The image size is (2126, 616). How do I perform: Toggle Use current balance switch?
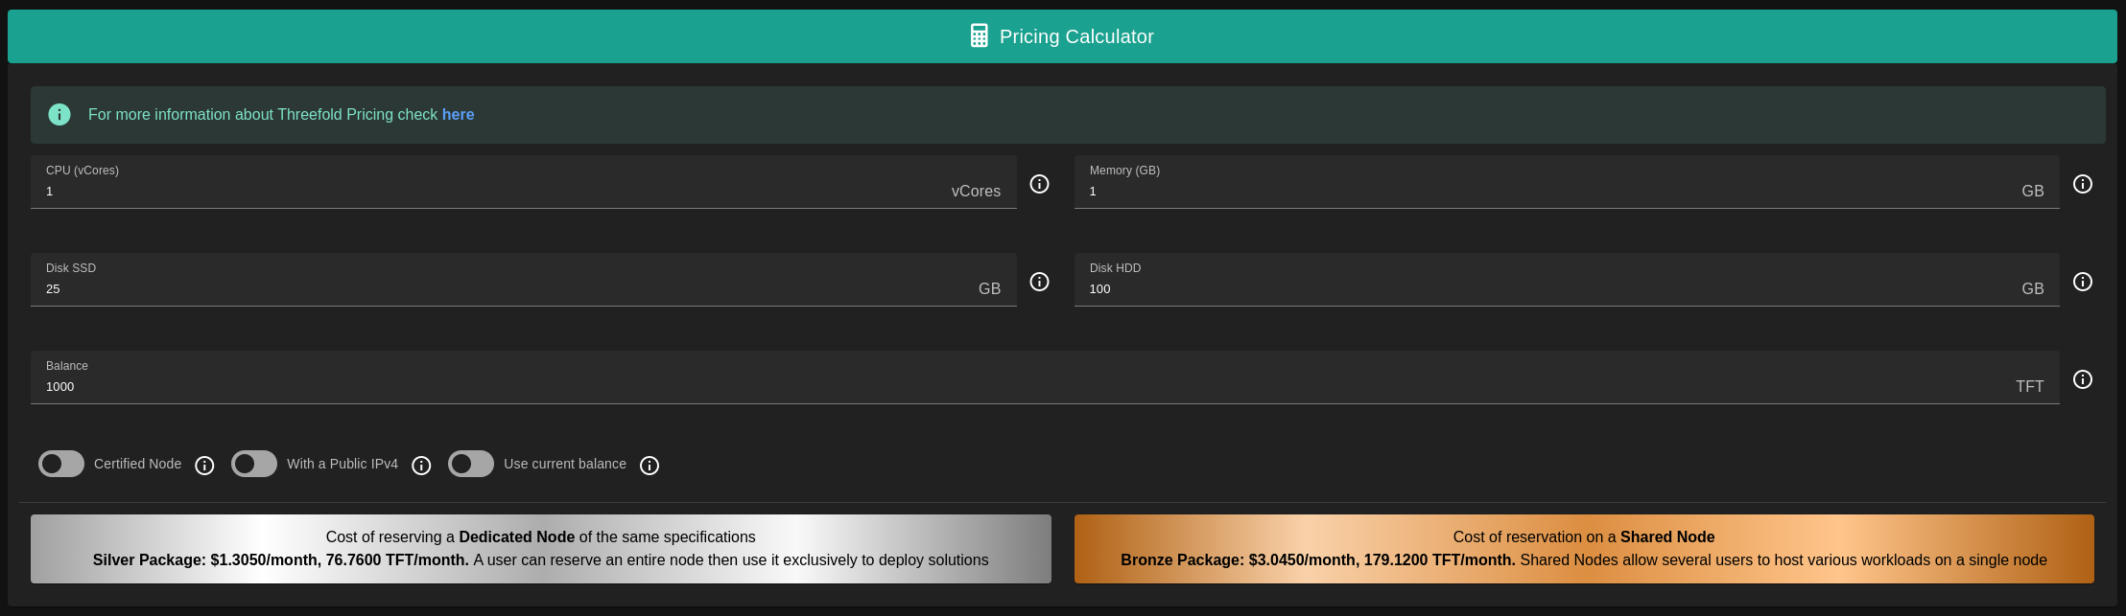[471, 464]
